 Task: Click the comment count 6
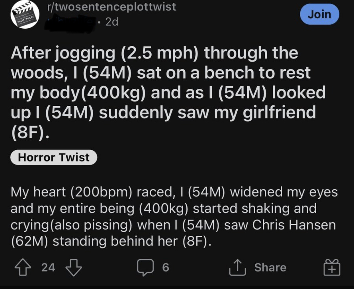click(x=165, y=268)
